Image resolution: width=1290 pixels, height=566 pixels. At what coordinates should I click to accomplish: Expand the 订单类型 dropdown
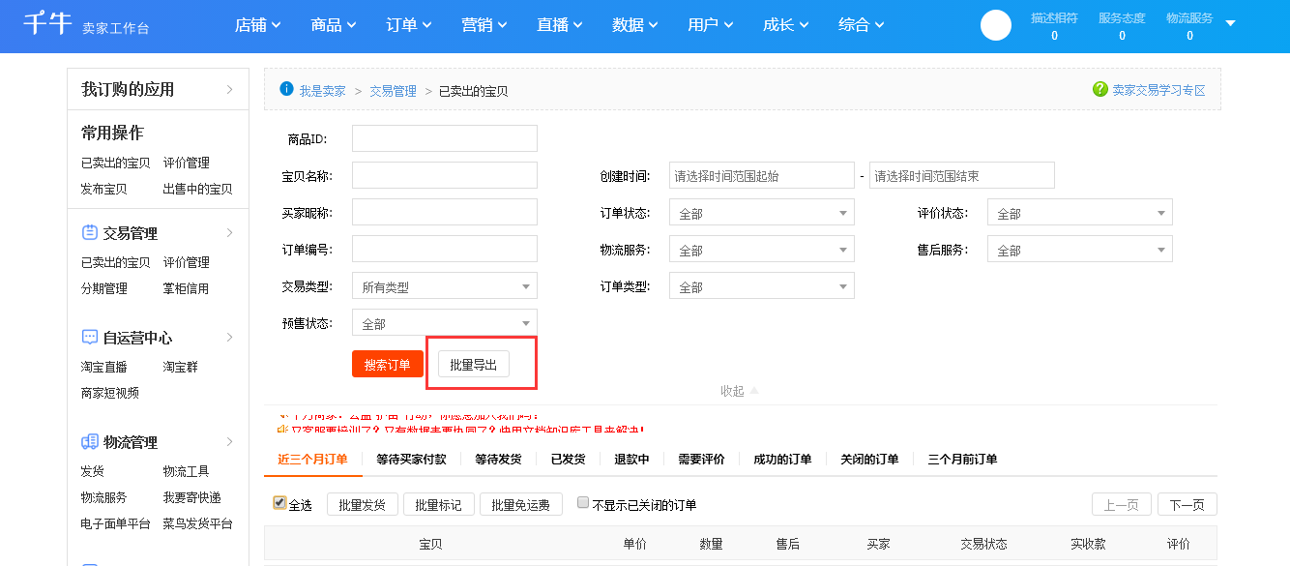click(762, 286)
